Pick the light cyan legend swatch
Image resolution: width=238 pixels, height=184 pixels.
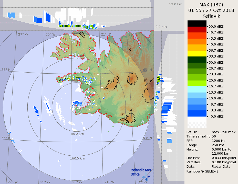[x=197, y=89]
